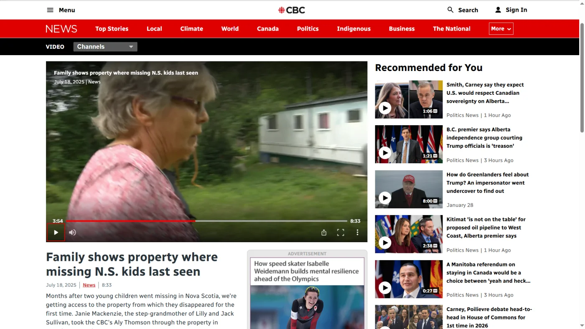This screenshot has height=329, width=585.
Task: Play the paused video
Action: click(56, 233)
